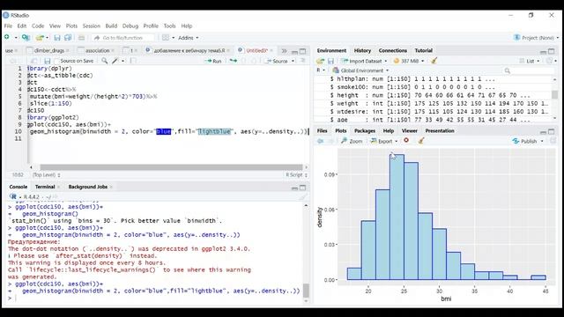Click compile report notebook icon in editor
Screen dimensions: 564x317
[x=133, y=61]
